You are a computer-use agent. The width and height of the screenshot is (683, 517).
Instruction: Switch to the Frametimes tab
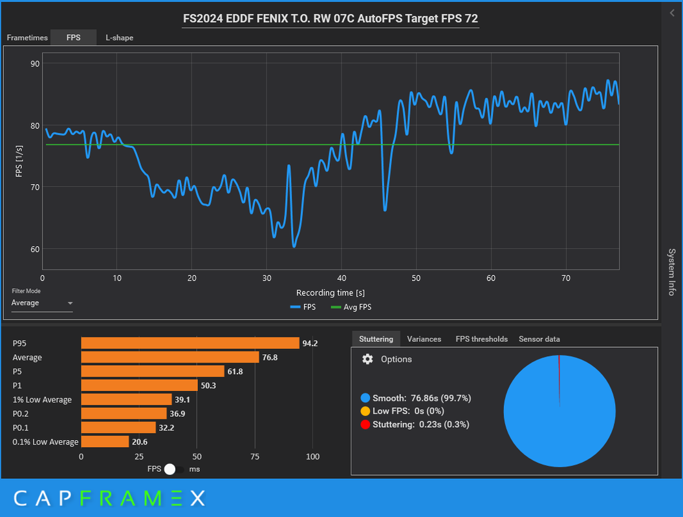(27, 37)
